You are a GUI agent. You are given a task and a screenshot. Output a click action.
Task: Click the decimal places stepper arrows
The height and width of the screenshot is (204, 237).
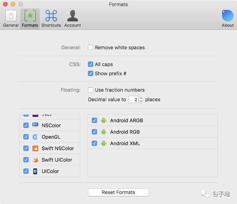pos(141,99)
